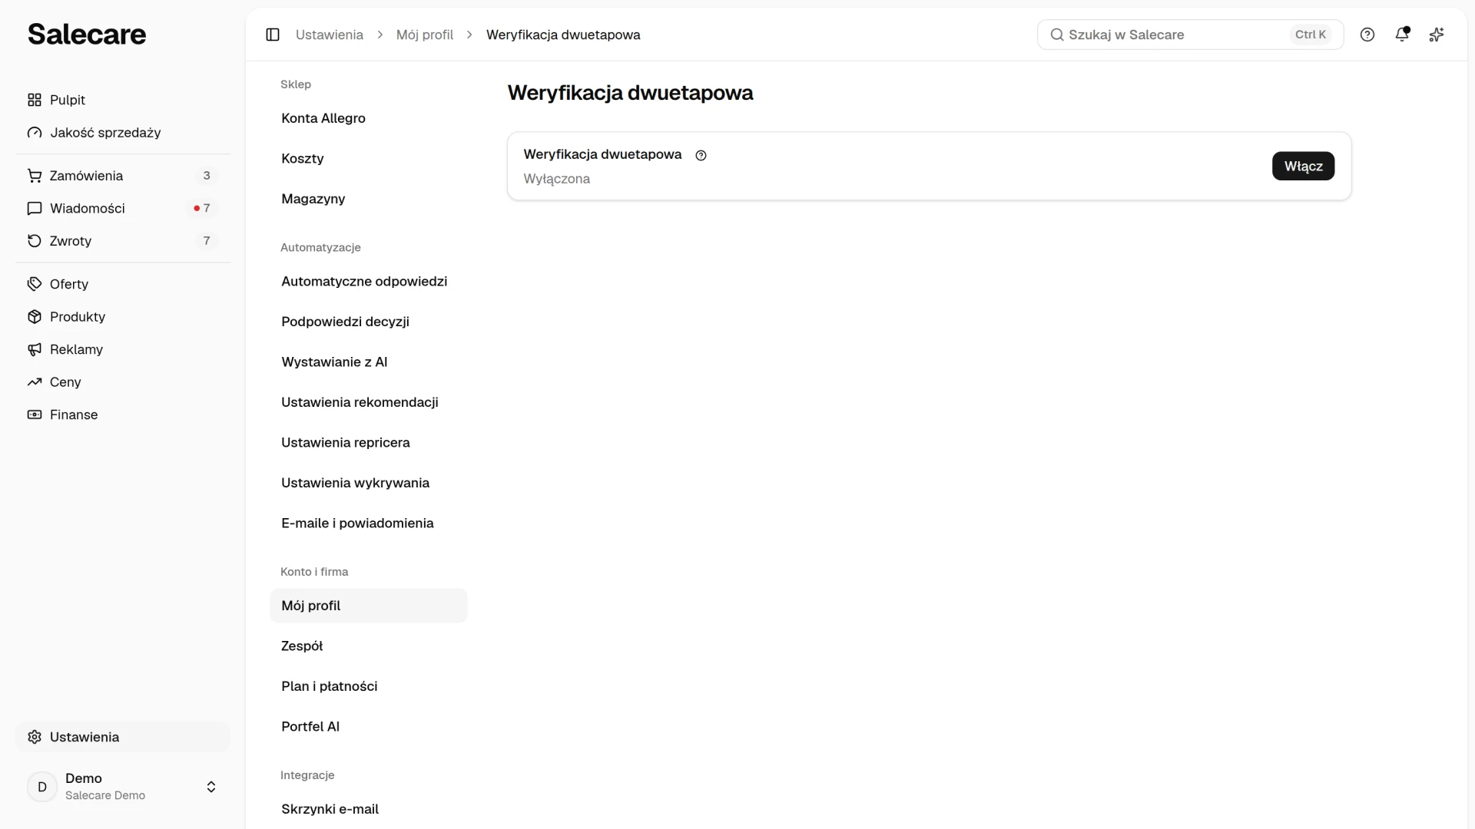Click the Salecare logo
This screenshot has width=1475, height=829.
tap(87, 35)
